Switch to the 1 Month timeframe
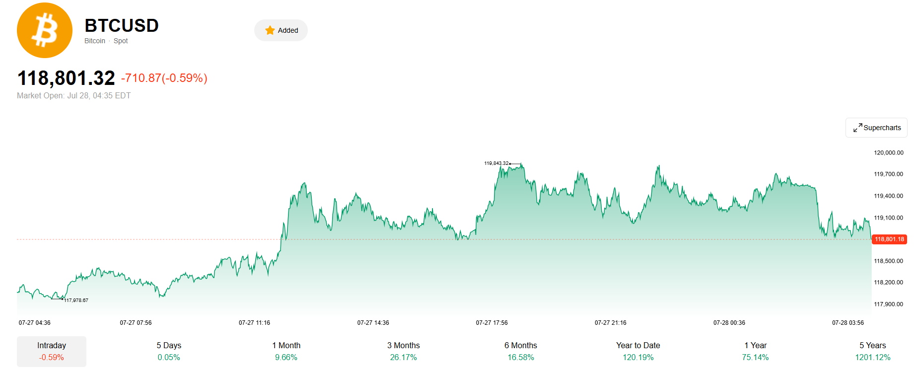This screenshot has height=375, width=918. 286,351
